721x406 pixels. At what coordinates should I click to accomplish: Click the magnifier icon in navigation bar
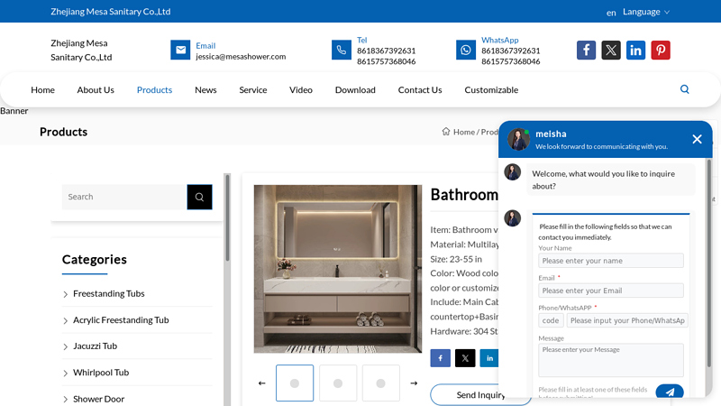point(684,89)
